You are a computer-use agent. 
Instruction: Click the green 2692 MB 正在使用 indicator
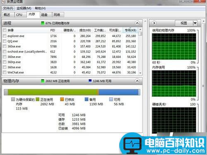click(x=43, y=81)
